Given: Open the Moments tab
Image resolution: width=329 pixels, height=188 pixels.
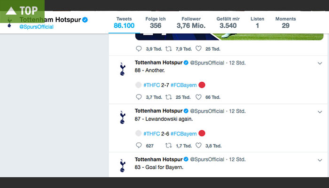Looking at the screenshot, I should point(285,23).
